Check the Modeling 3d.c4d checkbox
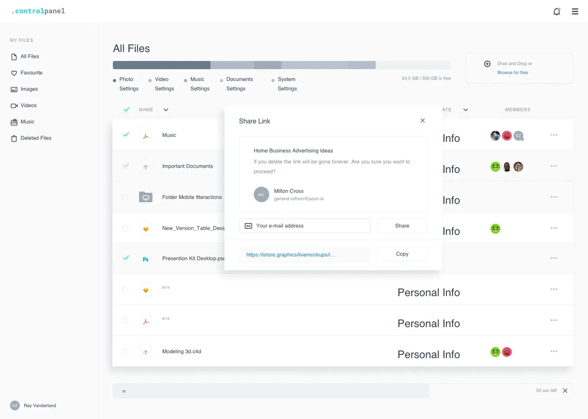Viewport: 588px width, 419px height. 125,352
